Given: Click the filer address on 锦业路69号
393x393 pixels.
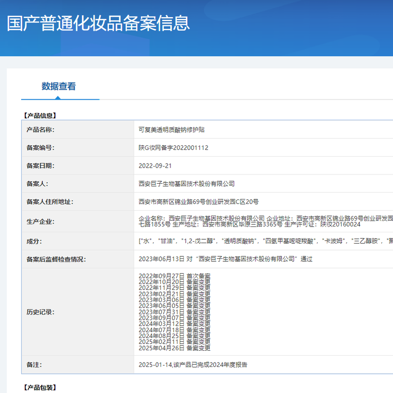Looking at the screenshot, I should point(198,201).
